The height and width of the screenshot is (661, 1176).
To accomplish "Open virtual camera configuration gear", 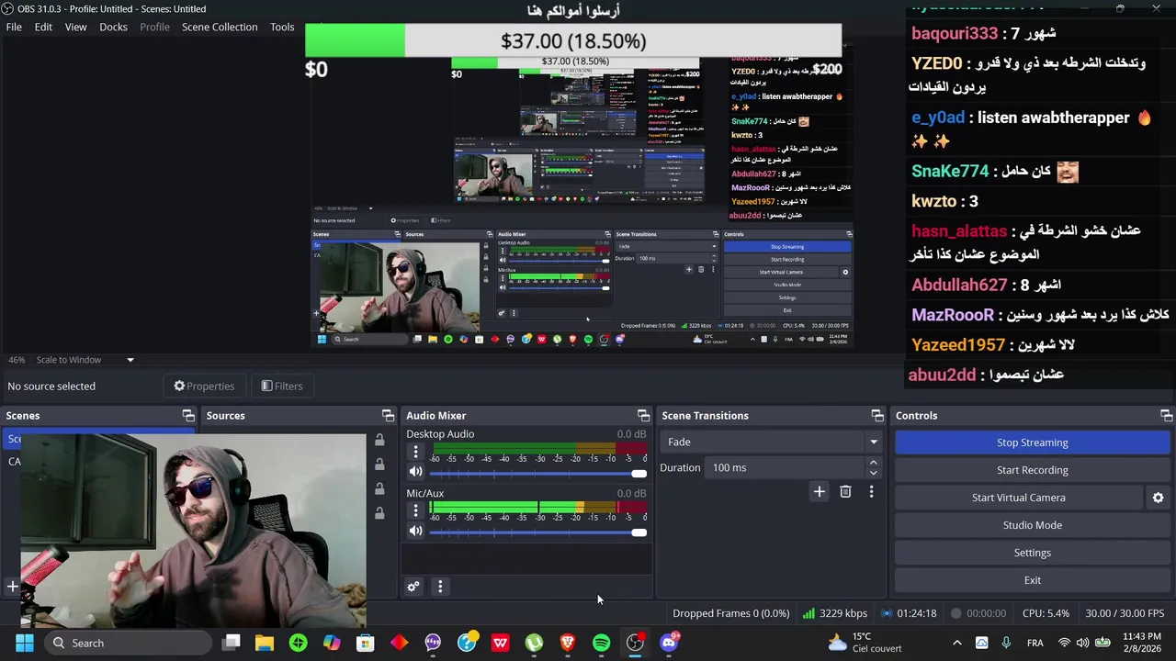I will [1158, 498].
